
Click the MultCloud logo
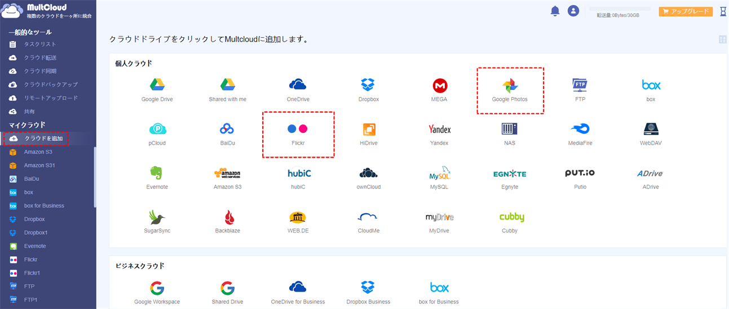[47, 11]
